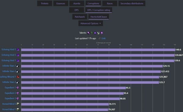183x112 pixels.
Task: Click the 139.867 value label
Action: click(179, 55)
